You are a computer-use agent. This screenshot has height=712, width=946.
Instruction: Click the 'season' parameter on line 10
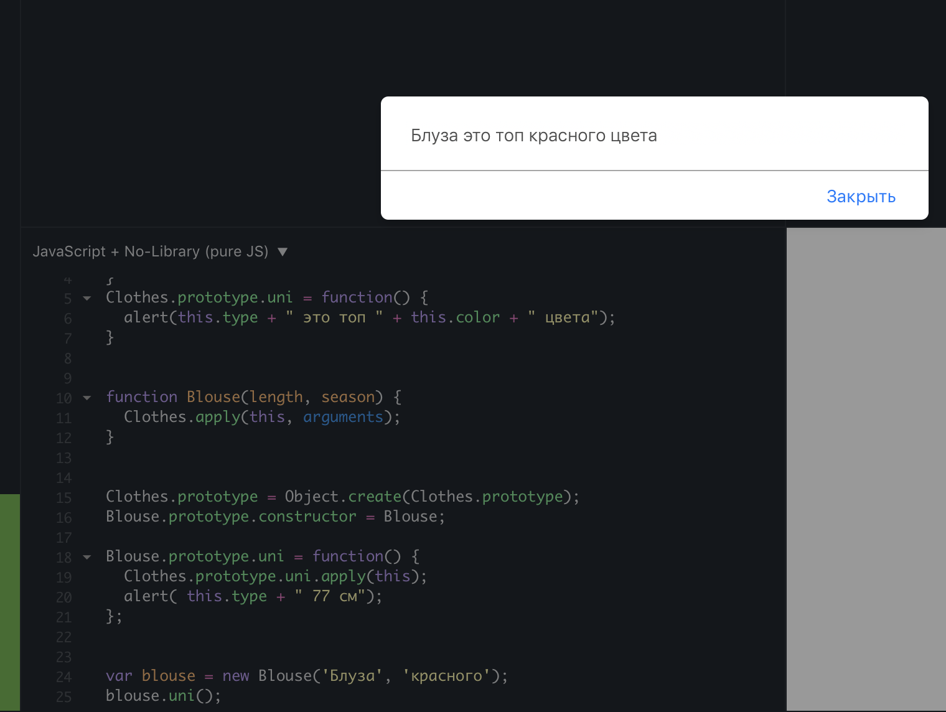point(348,397)
